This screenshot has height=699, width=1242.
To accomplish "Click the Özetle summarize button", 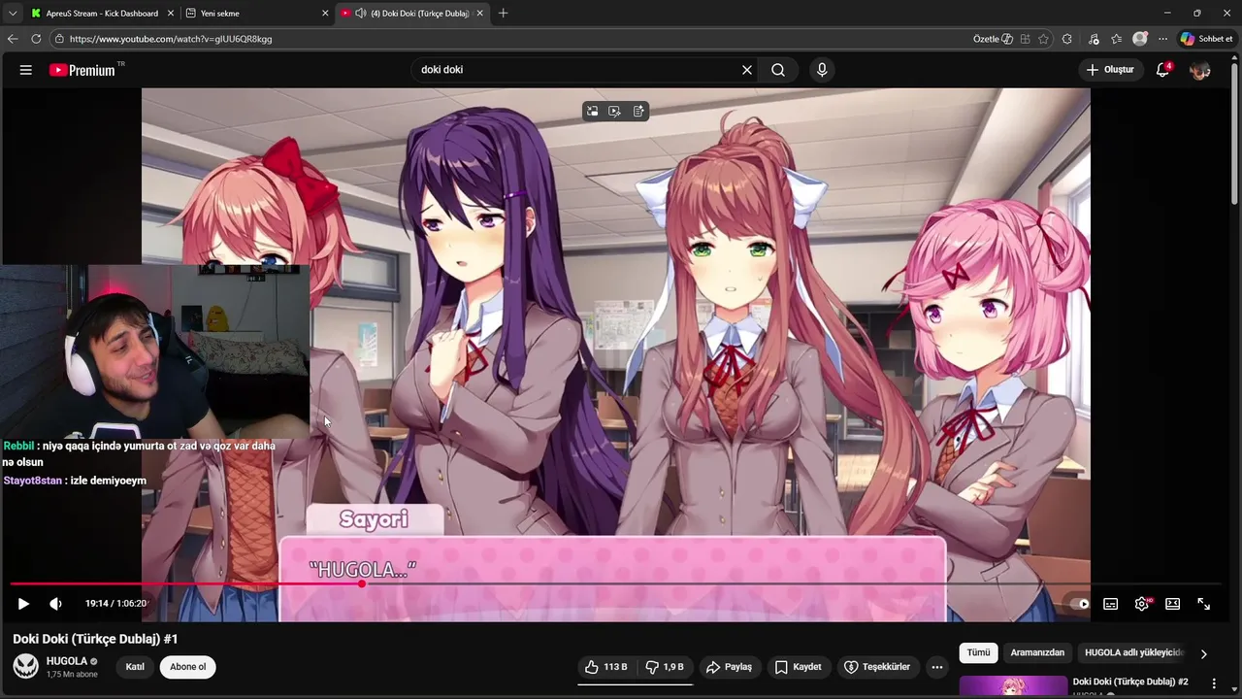I will (993, 39).
